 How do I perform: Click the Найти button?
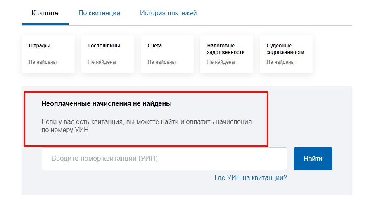313,159
